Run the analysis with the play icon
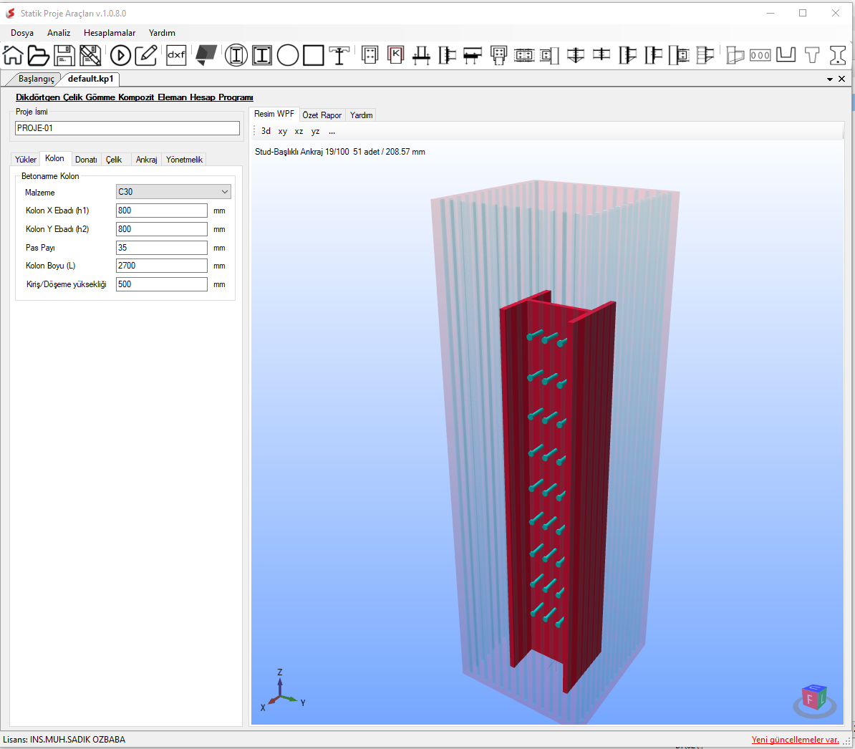Image resolution: width=855 pixels, height=749 pixels. 120,55
